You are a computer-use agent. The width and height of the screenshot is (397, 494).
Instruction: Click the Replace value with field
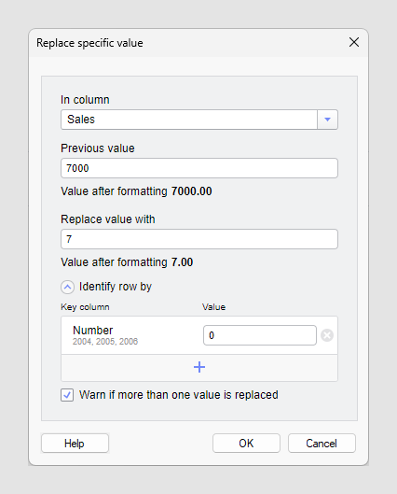(199, 239)
